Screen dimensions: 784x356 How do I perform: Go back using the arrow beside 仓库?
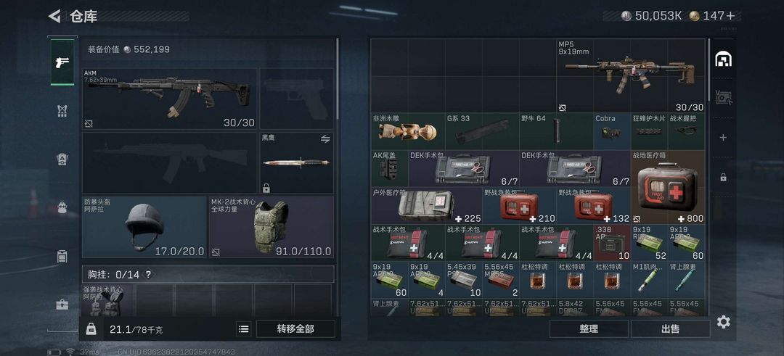(x=54, y=16)
